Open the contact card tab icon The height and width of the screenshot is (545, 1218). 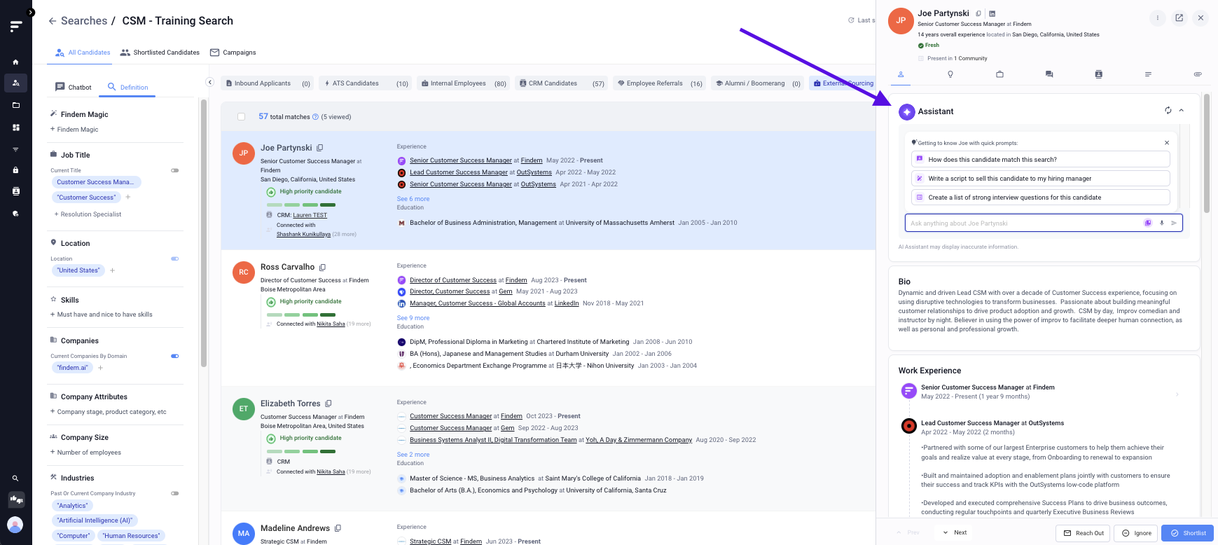tap(1099, 74)
